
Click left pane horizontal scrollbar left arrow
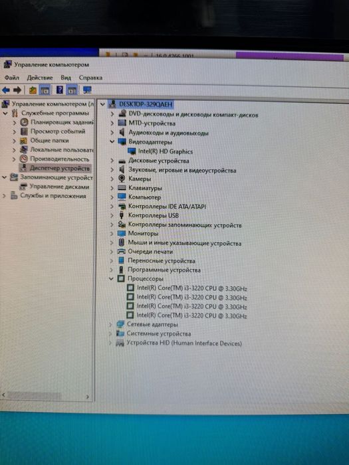[4, 395]
